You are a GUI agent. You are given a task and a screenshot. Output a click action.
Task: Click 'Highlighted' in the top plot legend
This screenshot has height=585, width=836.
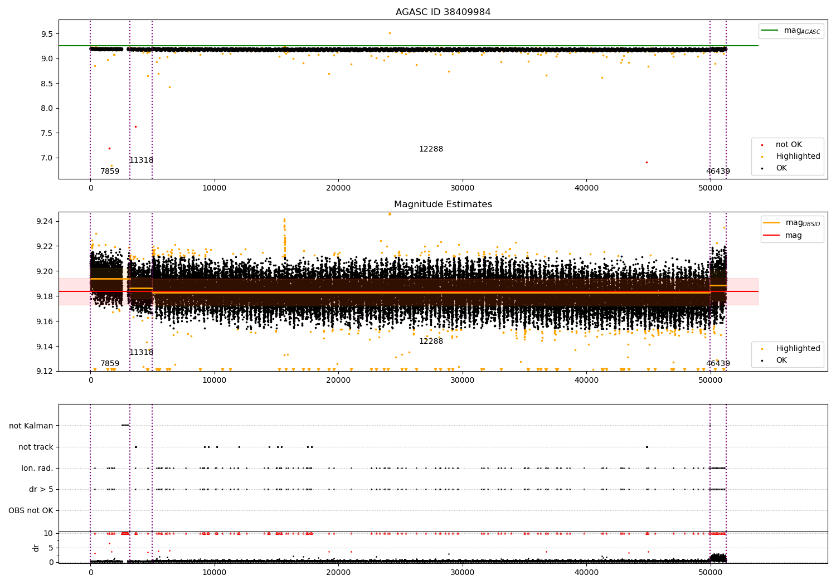point(798,157)
